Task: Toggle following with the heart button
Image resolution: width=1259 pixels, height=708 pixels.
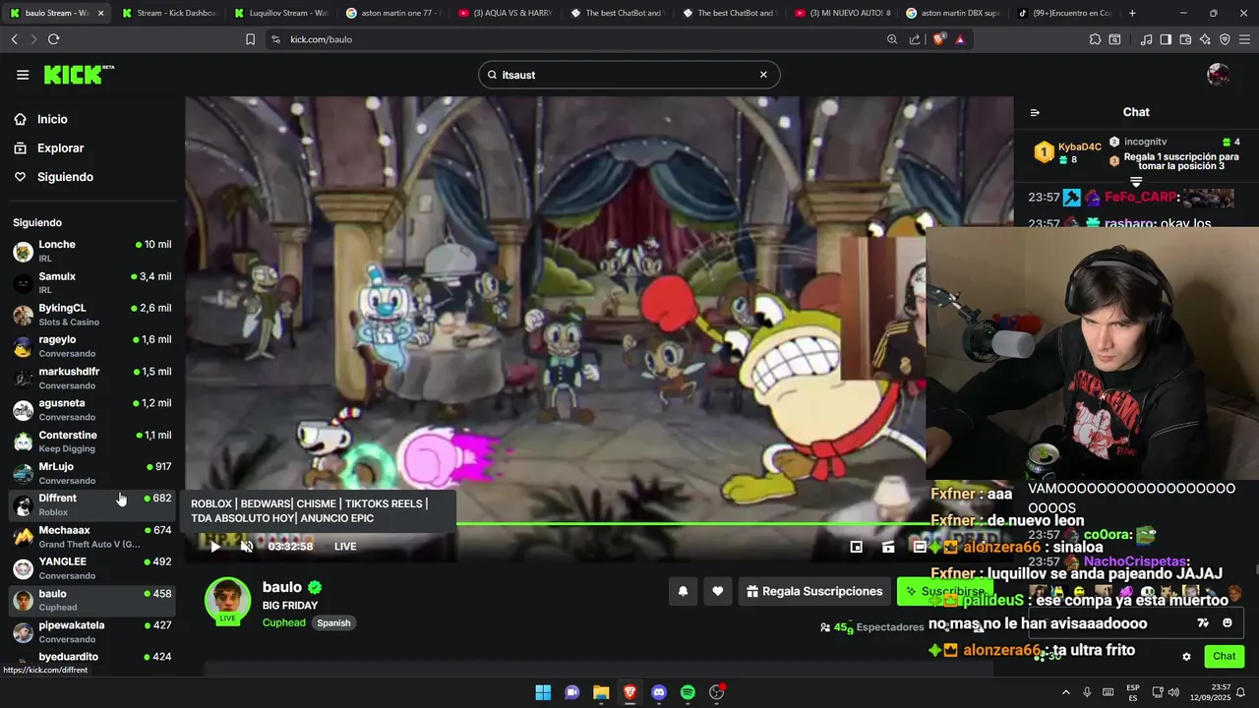Action: coord(718,591)
